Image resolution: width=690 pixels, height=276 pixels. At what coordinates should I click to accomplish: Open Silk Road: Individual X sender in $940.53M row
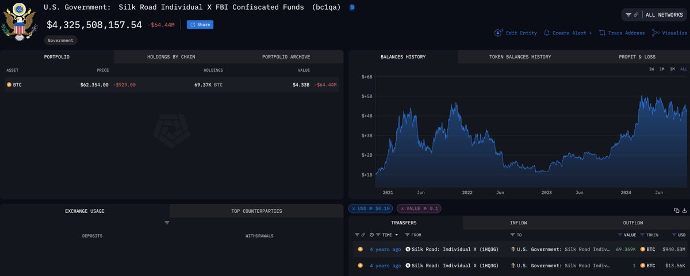[x=451, y=250]
